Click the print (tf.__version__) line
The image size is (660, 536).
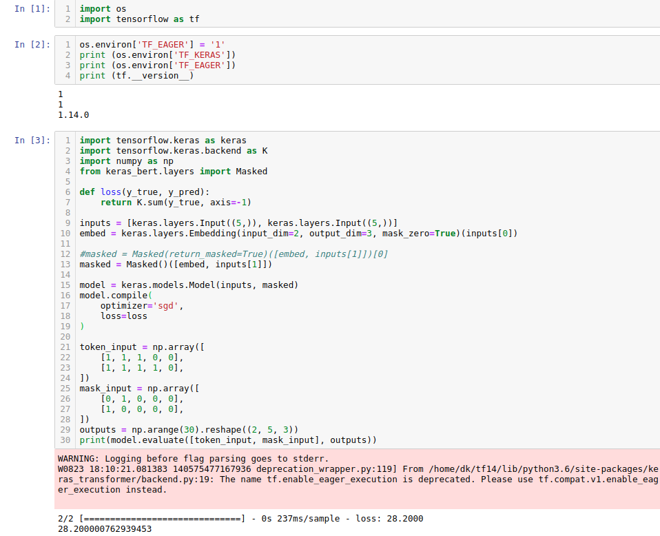(137, 76)
